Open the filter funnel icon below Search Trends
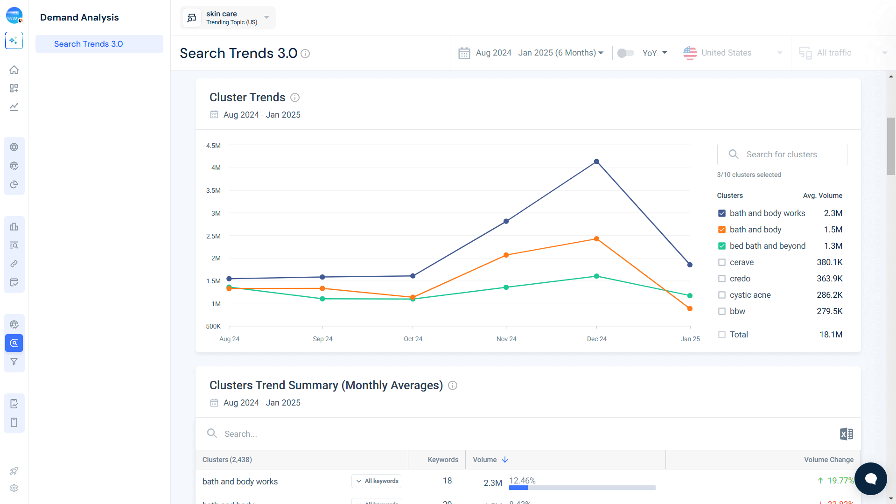 (14, 362)
